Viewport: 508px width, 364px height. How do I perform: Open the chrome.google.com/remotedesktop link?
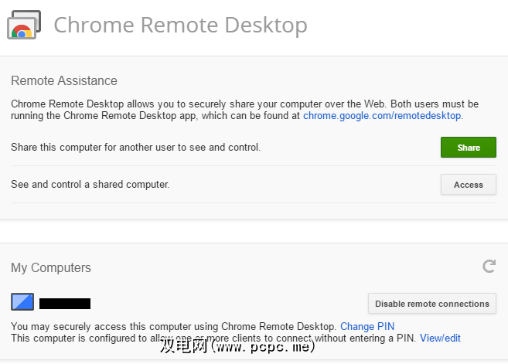pyautogui.click(x=382, y=116)
